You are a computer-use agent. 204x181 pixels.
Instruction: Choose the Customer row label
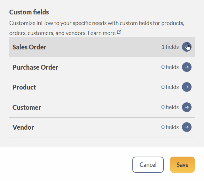click(27, 107)
